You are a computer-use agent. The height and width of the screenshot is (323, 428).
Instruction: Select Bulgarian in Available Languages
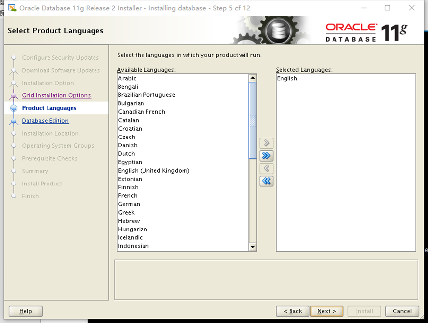(183, 103)
